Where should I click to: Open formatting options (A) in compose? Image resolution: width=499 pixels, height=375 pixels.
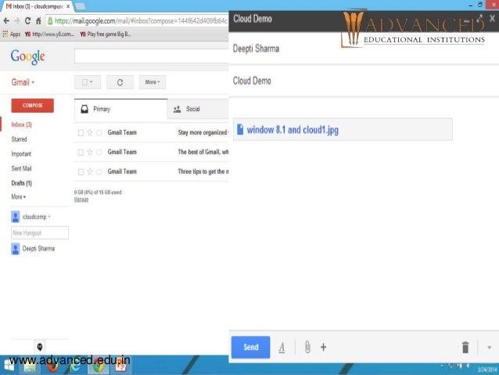pos(282,348)
